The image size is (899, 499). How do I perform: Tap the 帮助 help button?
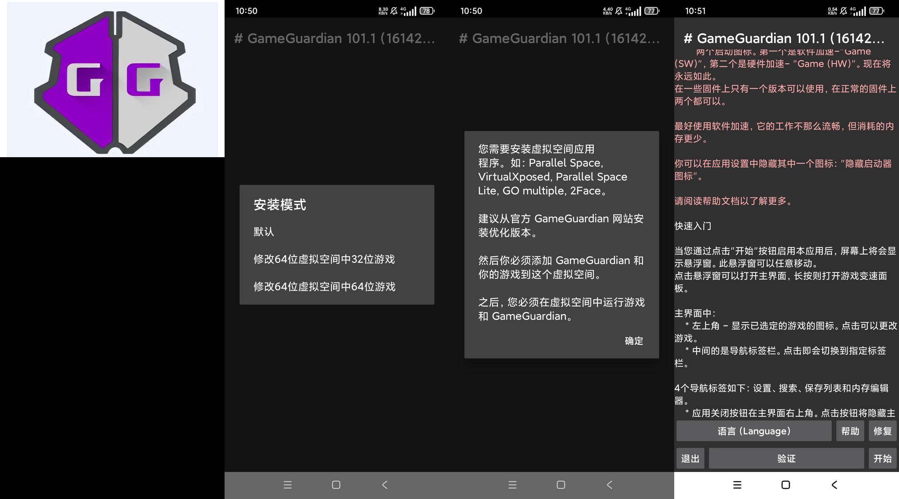850,431
